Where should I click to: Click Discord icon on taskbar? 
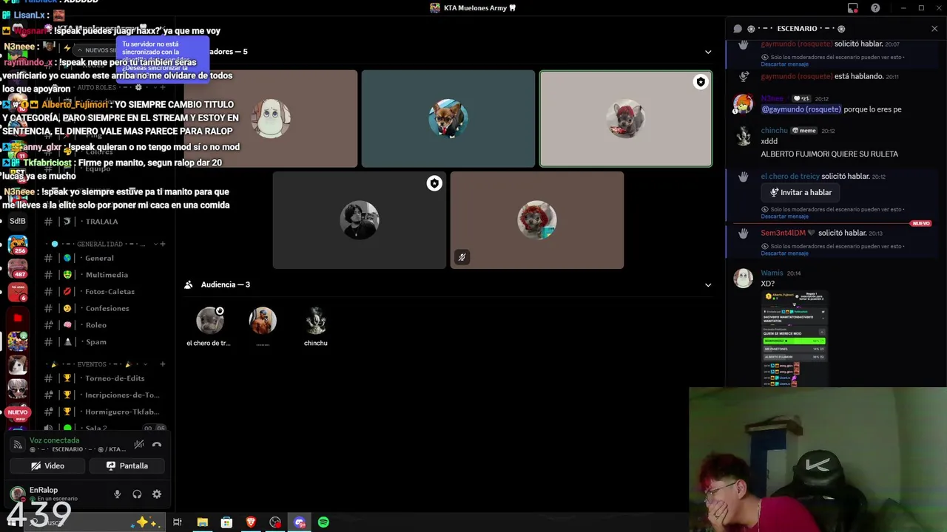tap(300, 522)
